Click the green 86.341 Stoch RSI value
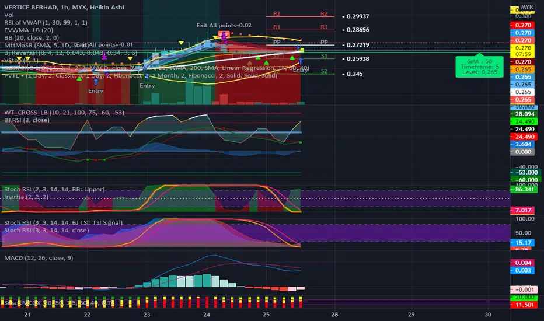Viewport: 544px width, 321px height. point(524,190)
